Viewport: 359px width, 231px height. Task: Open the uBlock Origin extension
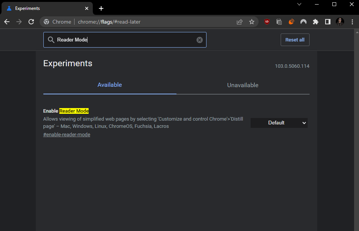click(x=267, y=22)
